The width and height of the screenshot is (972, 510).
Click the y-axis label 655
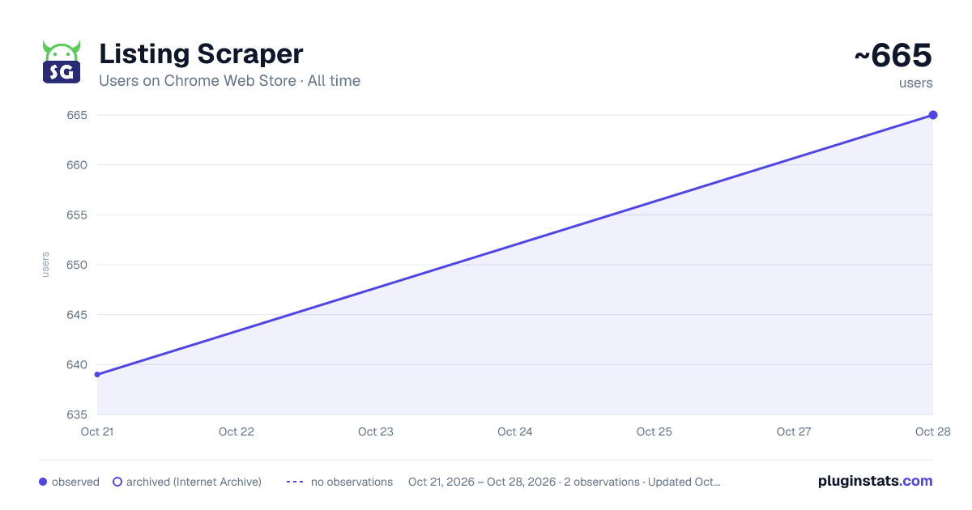(x=76, y=215)
